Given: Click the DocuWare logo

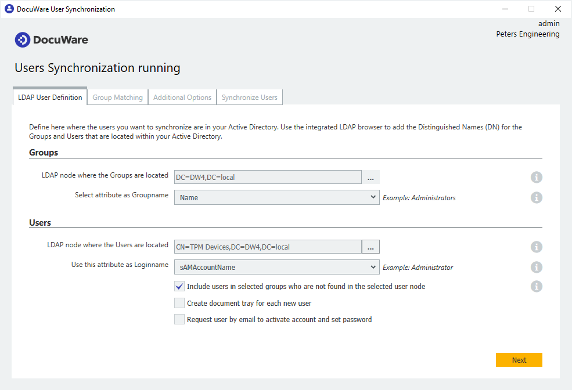Looking at the screenshot, I should pos(51,39).
